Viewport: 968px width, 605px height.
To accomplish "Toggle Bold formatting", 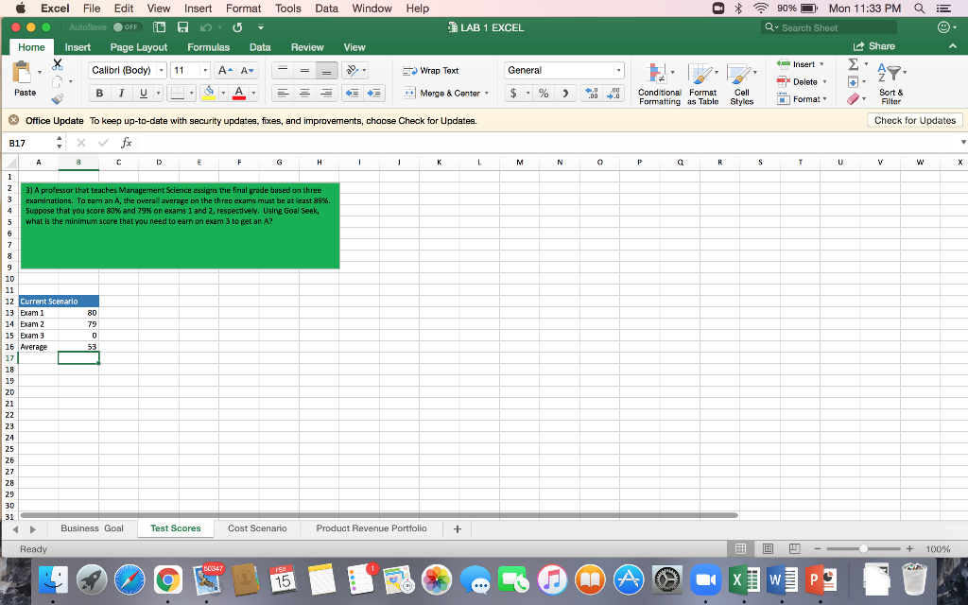I will [x=98, y=94].
